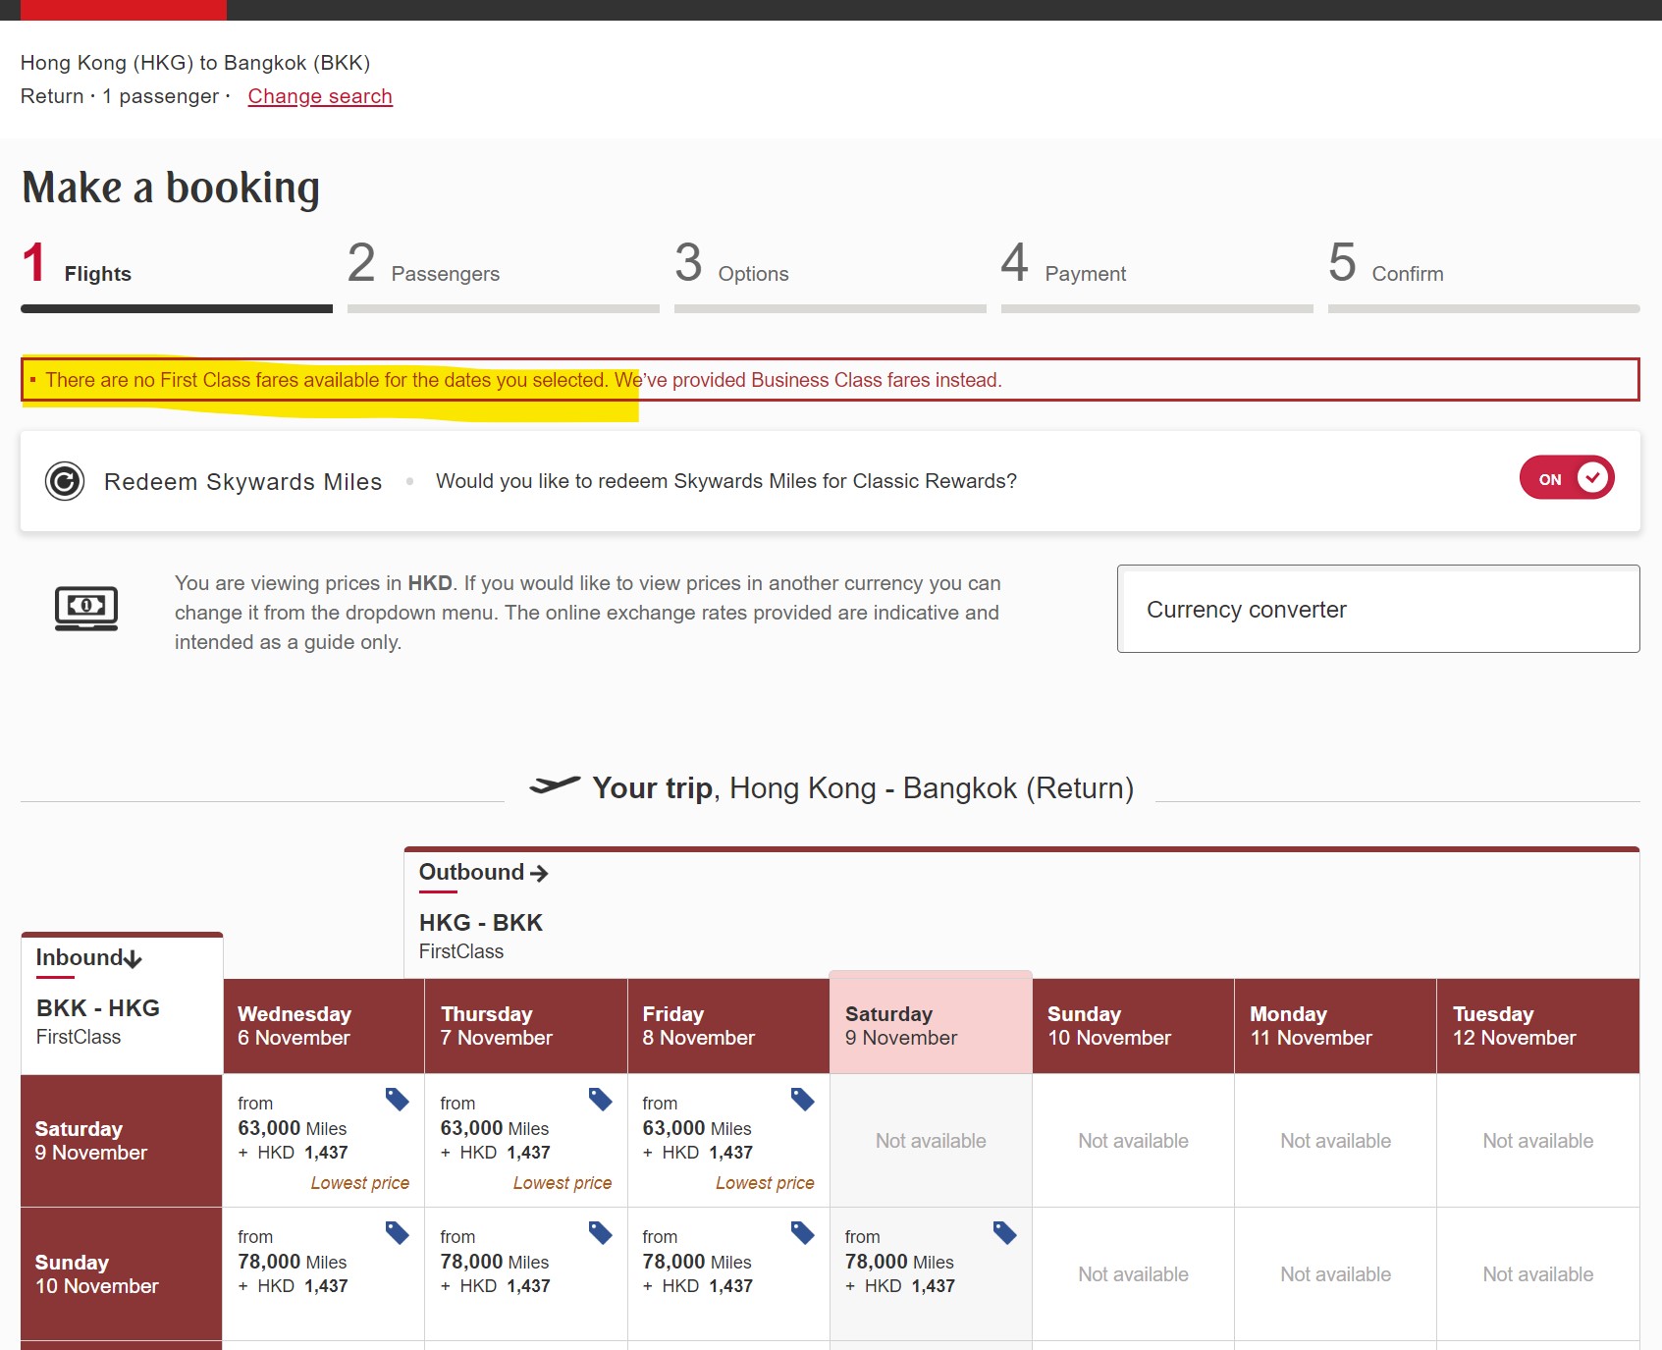
Task: Click the Redeem Skywards Miles circular icon
Action: point(65,481)
